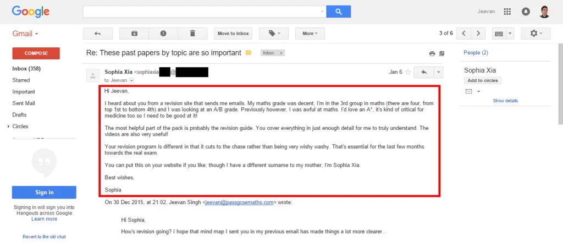Image resolution: width=563 pixels, height=247 pixels.
Task: Click the Show details link
Action: coord(505,101)
